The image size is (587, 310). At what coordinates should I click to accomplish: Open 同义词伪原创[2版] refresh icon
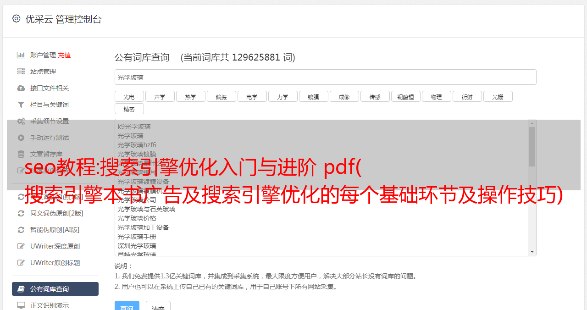21,213
